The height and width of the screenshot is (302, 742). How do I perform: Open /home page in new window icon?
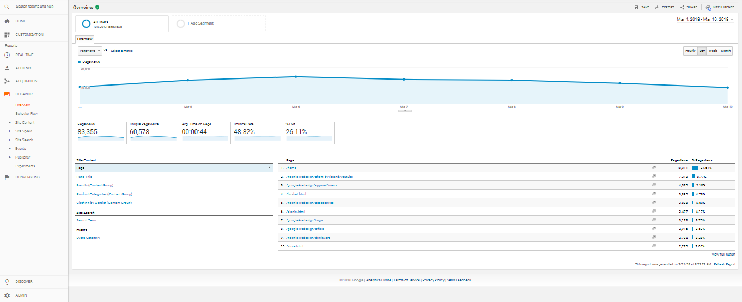point(654,168)
